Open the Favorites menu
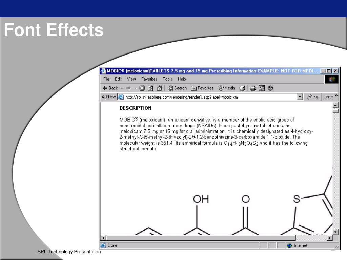The height and width of the screenshot is (260, 347). tap(149, 79)
